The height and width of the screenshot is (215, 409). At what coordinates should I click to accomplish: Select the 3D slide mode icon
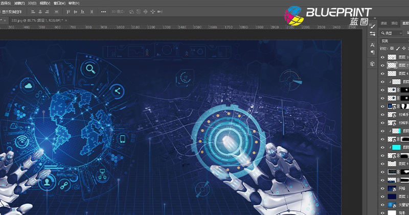coord(153,12)
